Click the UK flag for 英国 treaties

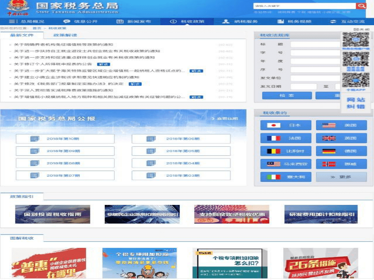(x=329, y=138)
